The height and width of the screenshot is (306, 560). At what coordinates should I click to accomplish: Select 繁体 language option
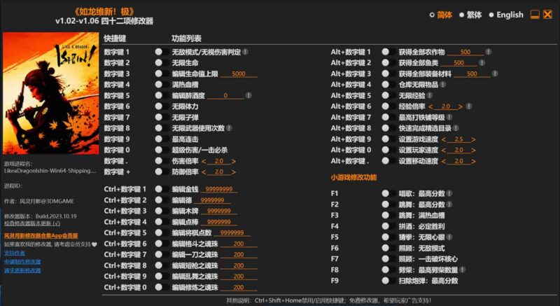pos(470,15)
